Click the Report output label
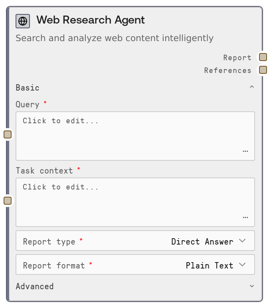269x308 pixels. pos(237,57)
